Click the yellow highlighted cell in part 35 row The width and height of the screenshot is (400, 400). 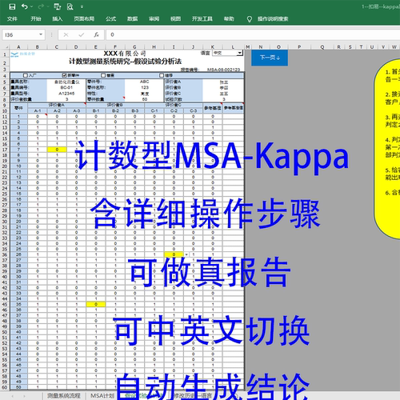click(96, 304)
